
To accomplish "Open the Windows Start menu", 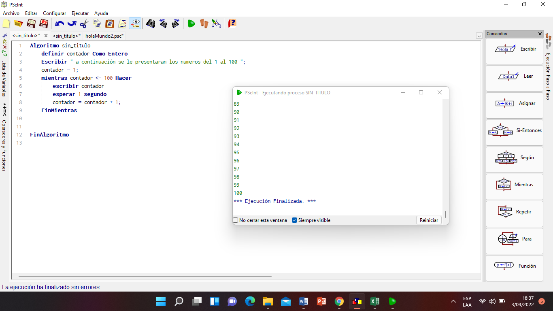I will coord(161,301).
